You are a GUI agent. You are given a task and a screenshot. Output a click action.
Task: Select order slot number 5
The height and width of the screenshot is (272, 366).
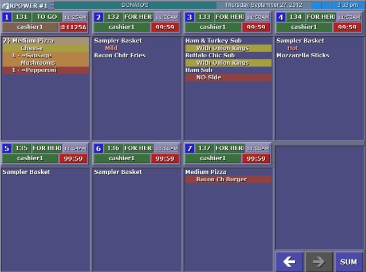click(7, 148)
